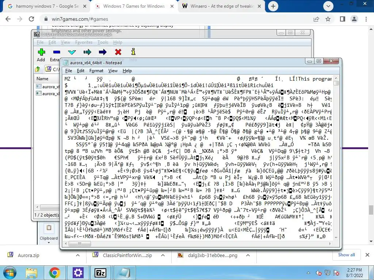The image size is (374, 280).
Task: Click 7-Zip taskbar icon
Action: pos(100,273)
